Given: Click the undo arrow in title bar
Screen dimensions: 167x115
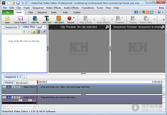Looking at the screenshot, I should (22, 3).
